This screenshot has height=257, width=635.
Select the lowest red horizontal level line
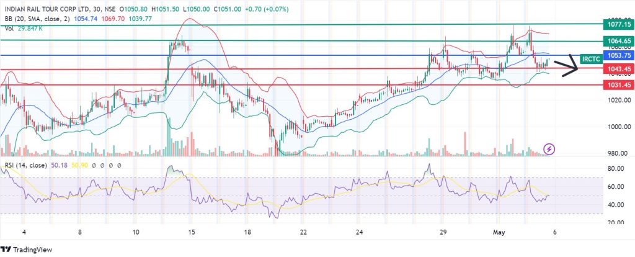301,85
